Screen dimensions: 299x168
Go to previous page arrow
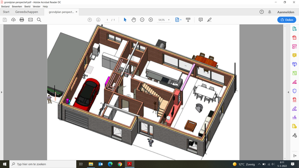(x=90, y=20)
